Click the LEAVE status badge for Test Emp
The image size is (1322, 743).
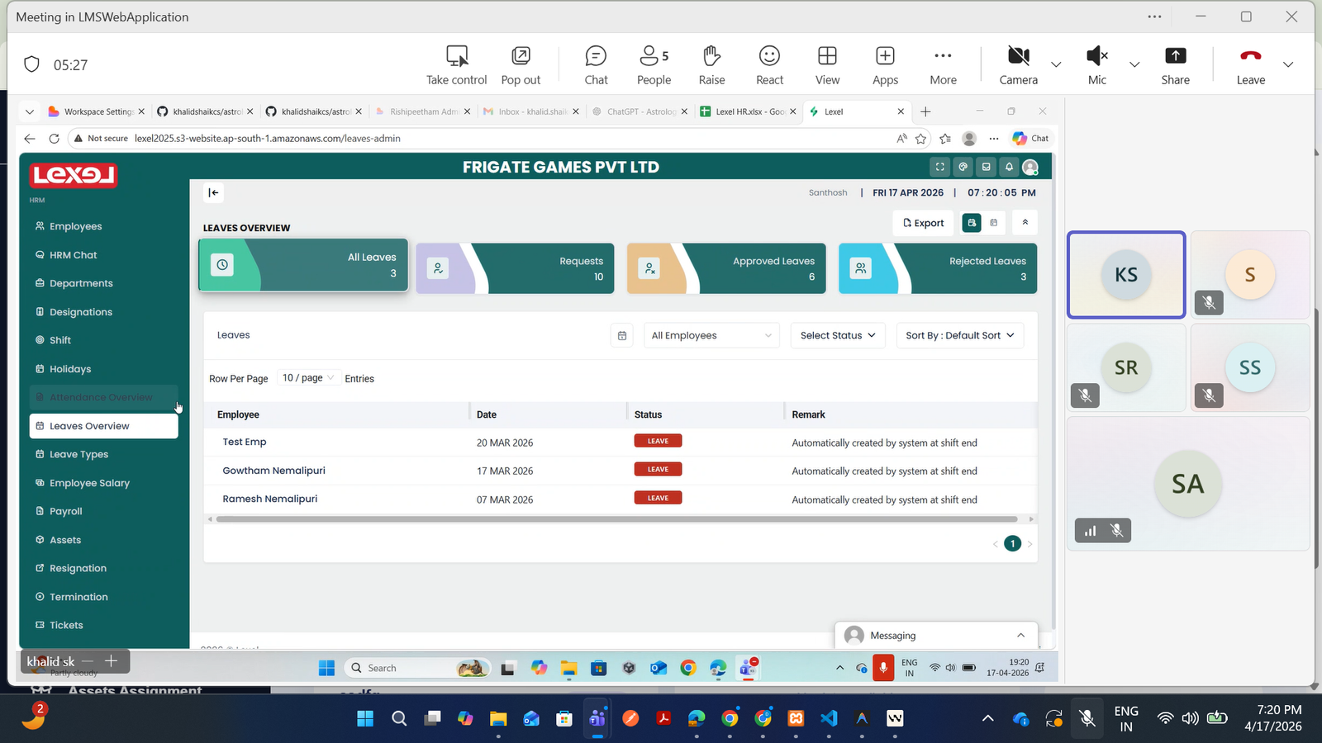pyautogui.click(x=658, y=441)
